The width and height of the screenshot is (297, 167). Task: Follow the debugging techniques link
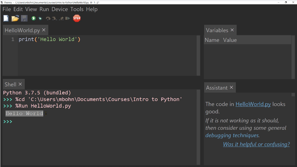tap(232, 135)
